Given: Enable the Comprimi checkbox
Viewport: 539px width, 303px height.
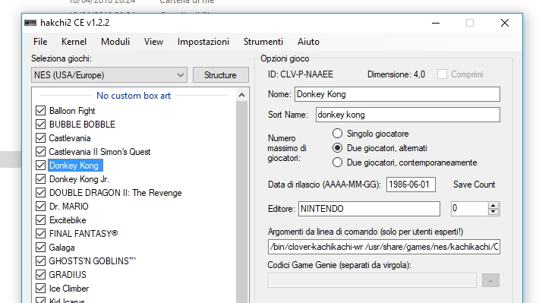Looking at the screenshot, I should (442, 74).
